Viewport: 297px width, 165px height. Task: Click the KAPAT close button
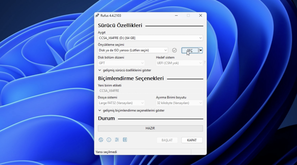pos(192,140)
